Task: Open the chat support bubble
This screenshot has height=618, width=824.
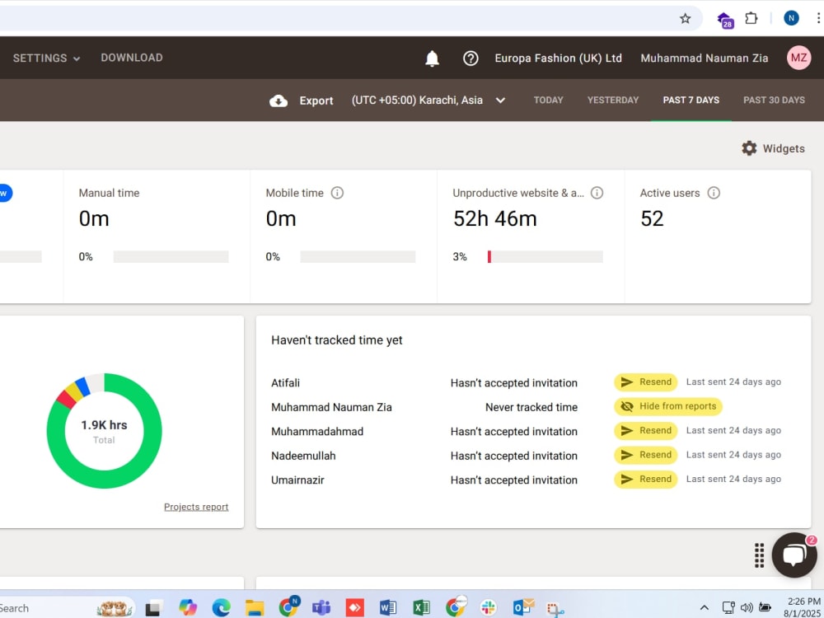Action: [x=794, y=555]
